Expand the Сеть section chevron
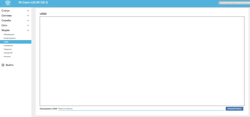 [x=28, y=25]
